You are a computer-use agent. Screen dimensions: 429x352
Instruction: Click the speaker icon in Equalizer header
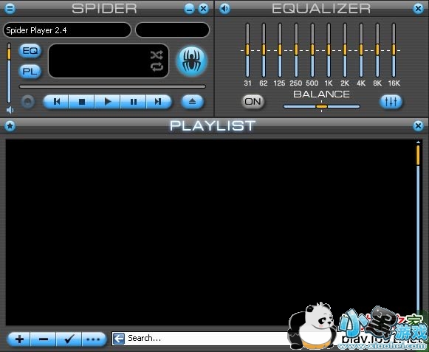(224, 8)
